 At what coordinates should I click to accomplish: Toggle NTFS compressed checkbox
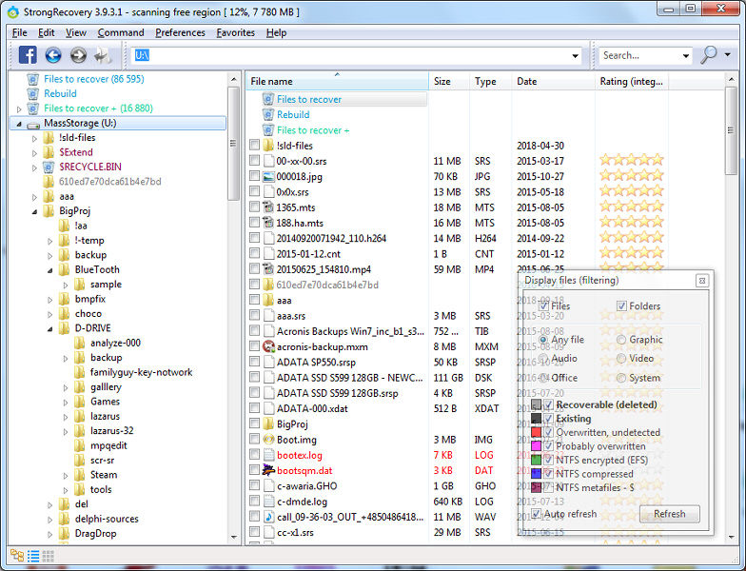pyautogui.click(x=548, y=474)
